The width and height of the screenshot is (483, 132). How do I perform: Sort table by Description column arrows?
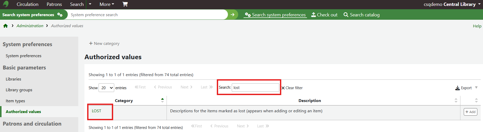tap(456, 100)
